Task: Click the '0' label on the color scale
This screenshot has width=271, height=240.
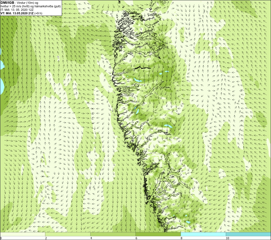Action: 1,238
